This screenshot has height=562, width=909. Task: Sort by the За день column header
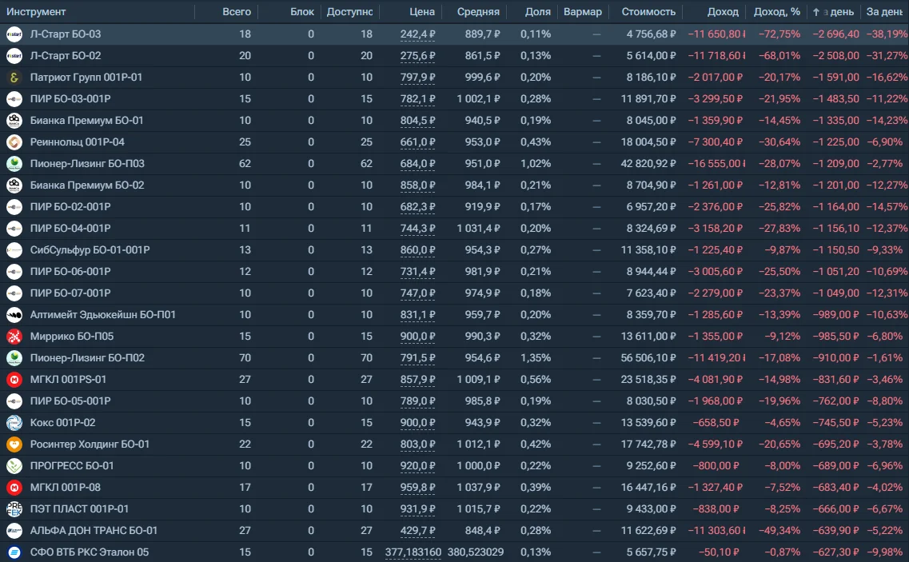coord(885,12)
